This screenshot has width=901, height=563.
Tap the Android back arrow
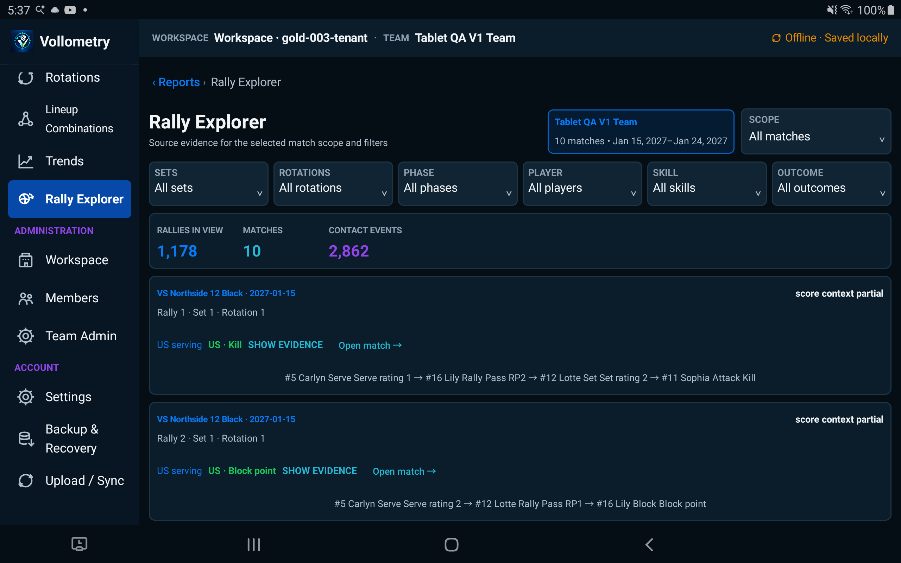(x=649, y=545)
